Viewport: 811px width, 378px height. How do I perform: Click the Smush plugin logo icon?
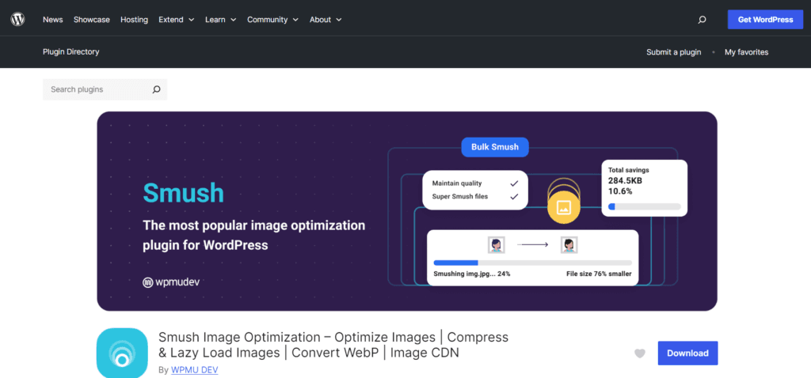coord(122,353)
